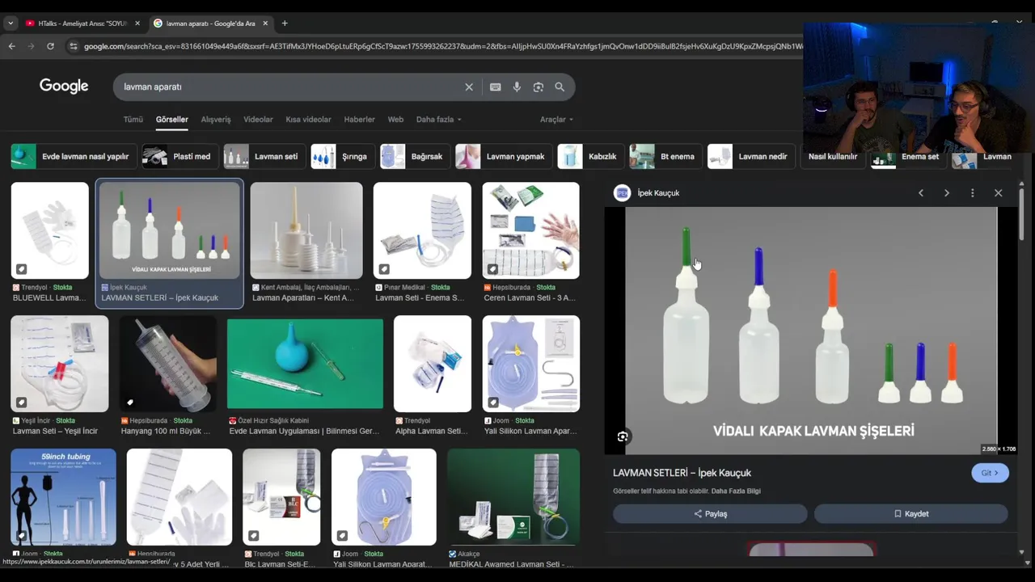Select the Evde lavman nasıl yapılır chip

(74, 157)
